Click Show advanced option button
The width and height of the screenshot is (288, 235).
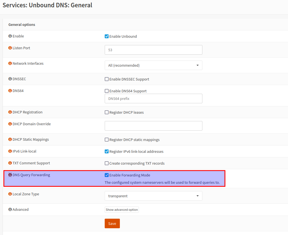pyautogui.click(x=122, y=210)
